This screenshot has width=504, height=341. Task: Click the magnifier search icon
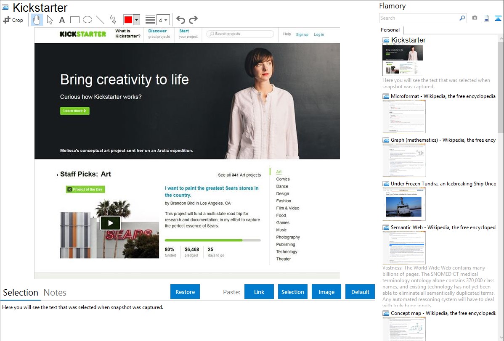462,18
